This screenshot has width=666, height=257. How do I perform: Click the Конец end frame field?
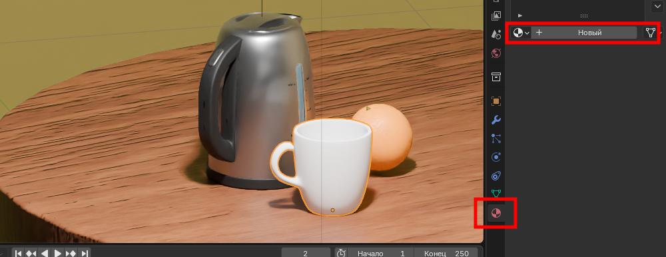447,253
